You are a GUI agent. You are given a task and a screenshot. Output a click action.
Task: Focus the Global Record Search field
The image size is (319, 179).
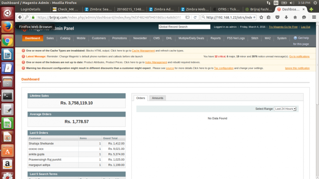184,27
